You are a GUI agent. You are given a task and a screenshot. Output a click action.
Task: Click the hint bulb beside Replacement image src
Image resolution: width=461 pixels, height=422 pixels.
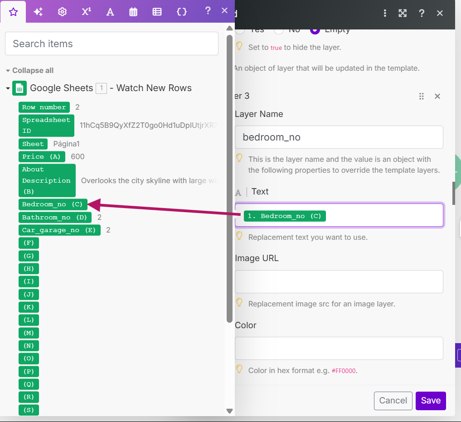click(239, 302)
